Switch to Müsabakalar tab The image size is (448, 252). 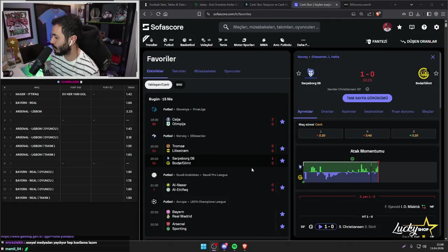click(205, 71)
